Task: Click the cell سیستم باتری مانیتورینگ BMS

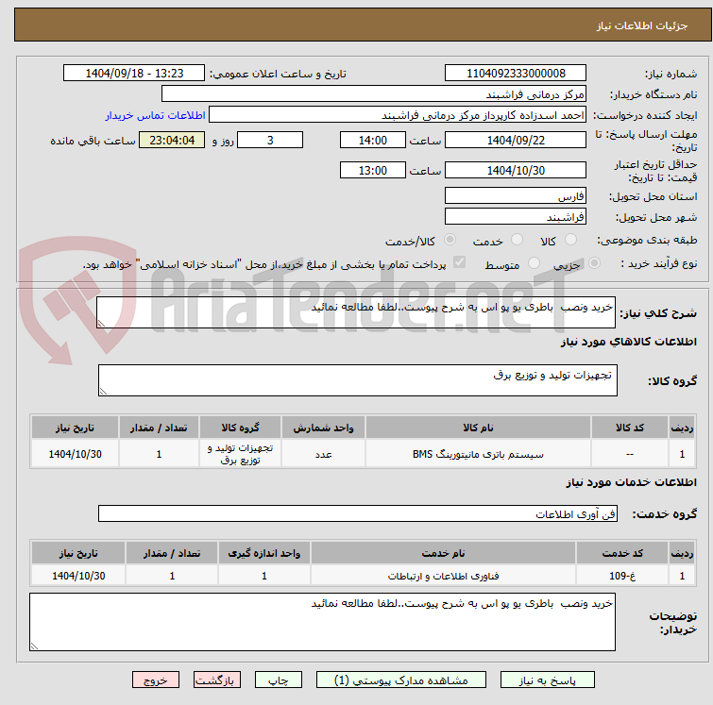Action: point(478,454)
